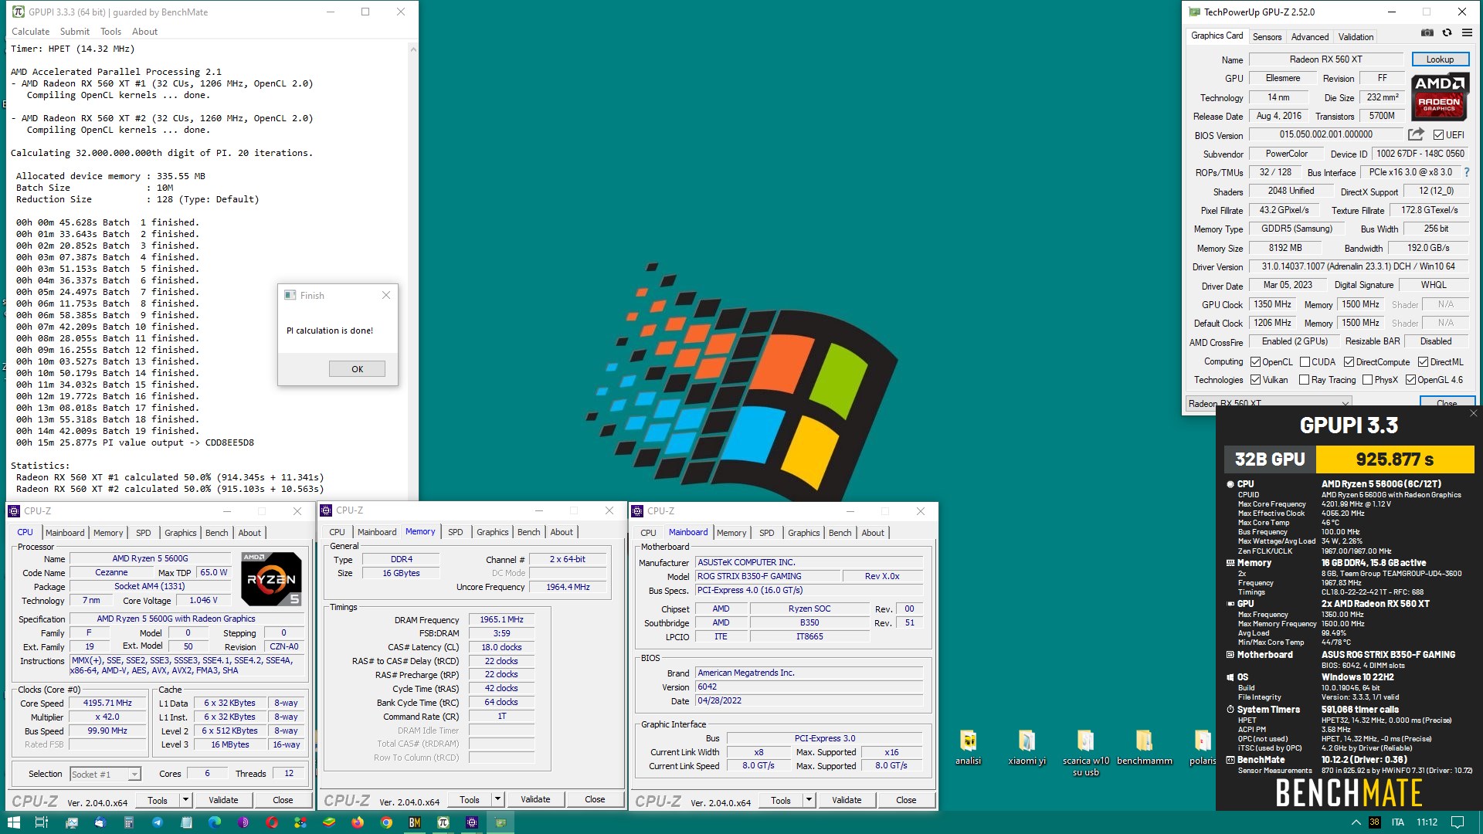Click Validate in the leftmost CPU-Z window
The image size is (1483, 834).
pos(223,800)
